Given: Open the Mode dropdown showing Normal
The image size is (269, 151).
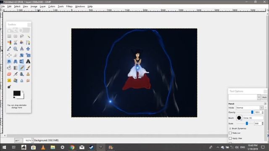Looking at the screenshot, I should point(250,108).
